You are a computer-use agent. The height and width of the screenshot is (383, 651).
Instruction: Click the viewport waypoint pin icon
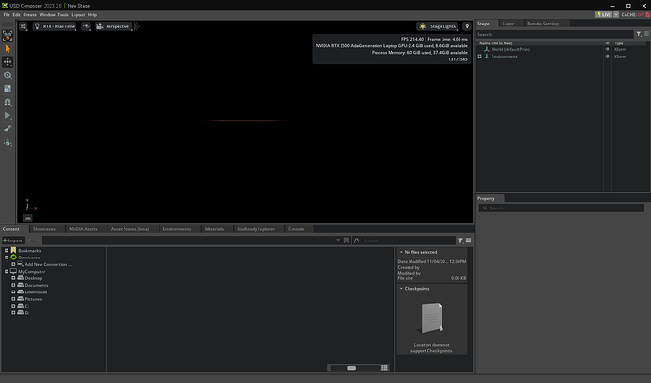pos(467,26)
